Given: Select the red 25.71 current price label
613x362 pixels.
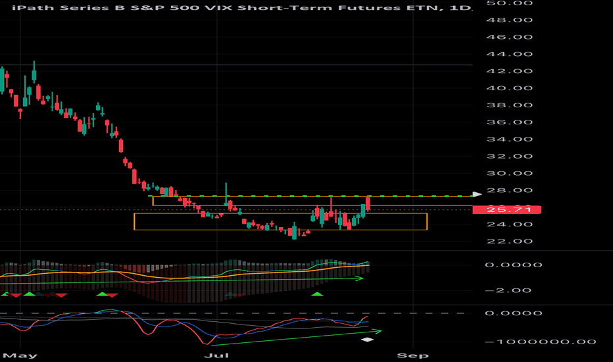Looking at the screenshot, I should coord(506,210).
